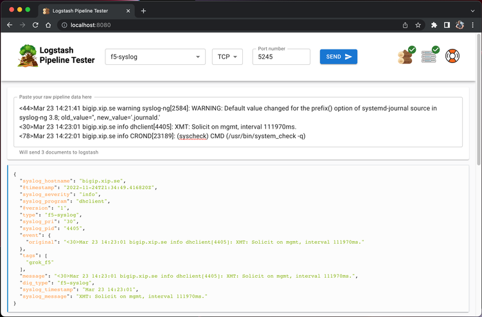Image resolution: width=482 pixels, height=317 pixels.
Task: Open the browser extensions puzzle icon
Action: 434,25
